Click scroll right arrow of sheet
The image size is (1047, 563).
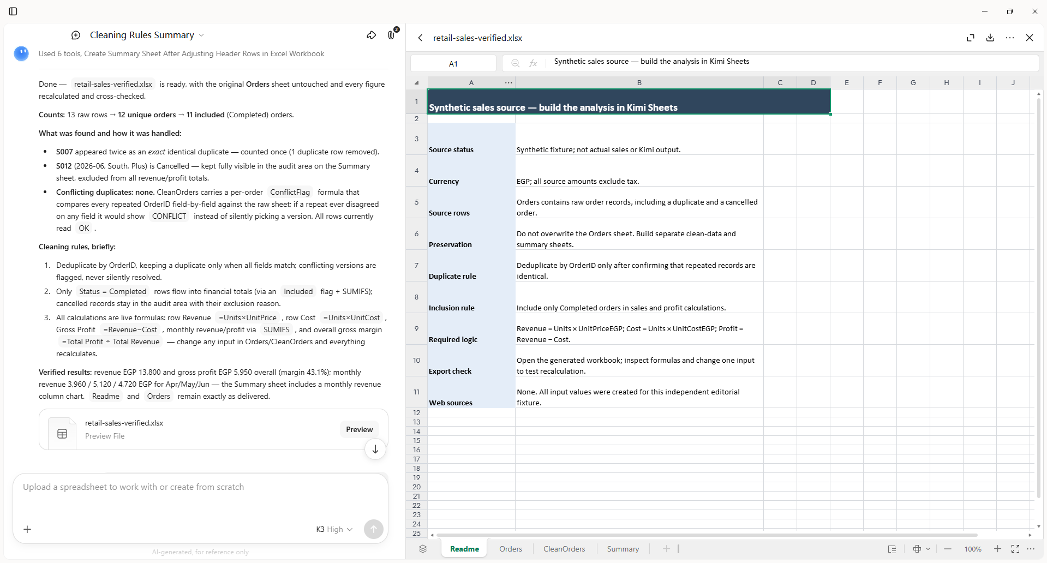click(x=1030, y=535)
